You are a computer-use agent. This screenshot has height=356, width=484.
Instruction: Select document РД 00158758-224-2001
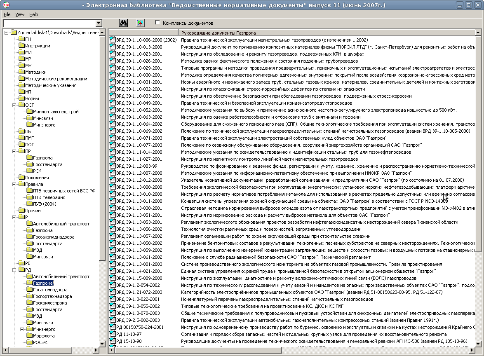(x=140, y=327)
